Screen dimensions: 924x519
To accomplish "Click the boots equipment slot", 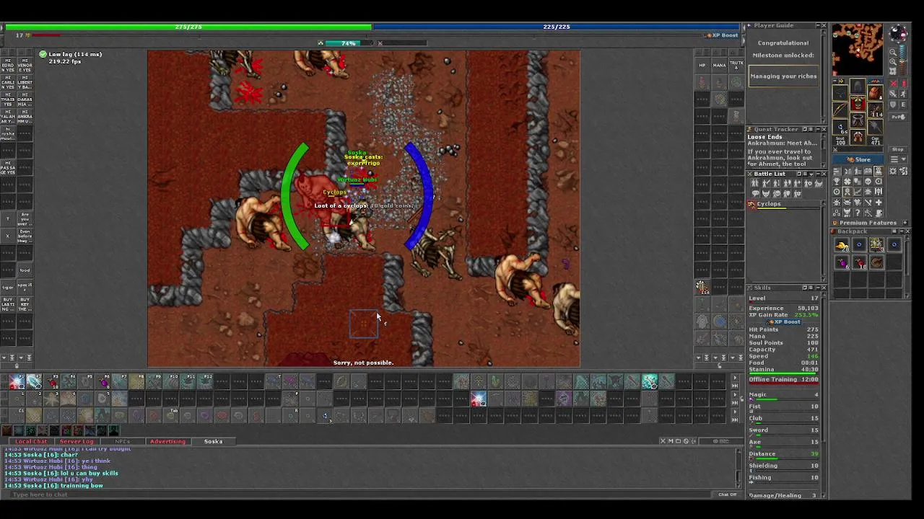I will pos(858,137).
